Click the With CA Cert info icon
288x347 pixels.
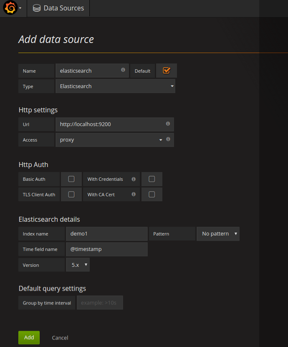[134, 194]
